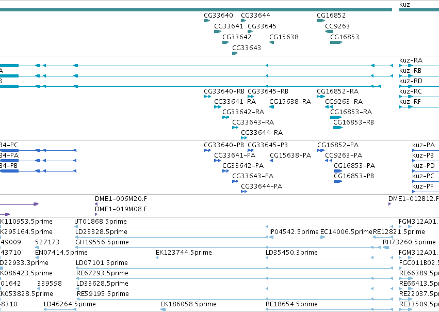Click the CG33640-RB transcript glyph
The image size is (439, 312).
tap(207, 97)
